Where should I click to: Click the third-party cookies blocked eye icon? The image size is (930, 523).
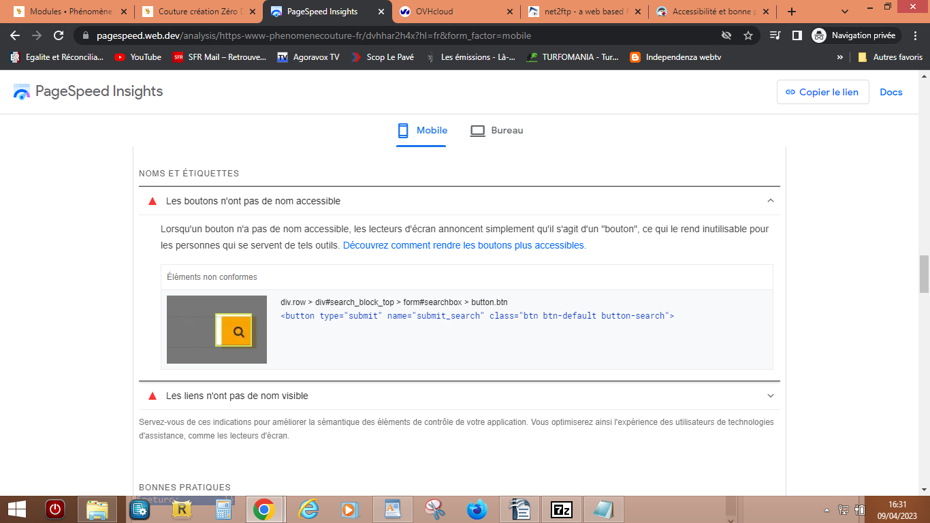(x=726, y=35)
